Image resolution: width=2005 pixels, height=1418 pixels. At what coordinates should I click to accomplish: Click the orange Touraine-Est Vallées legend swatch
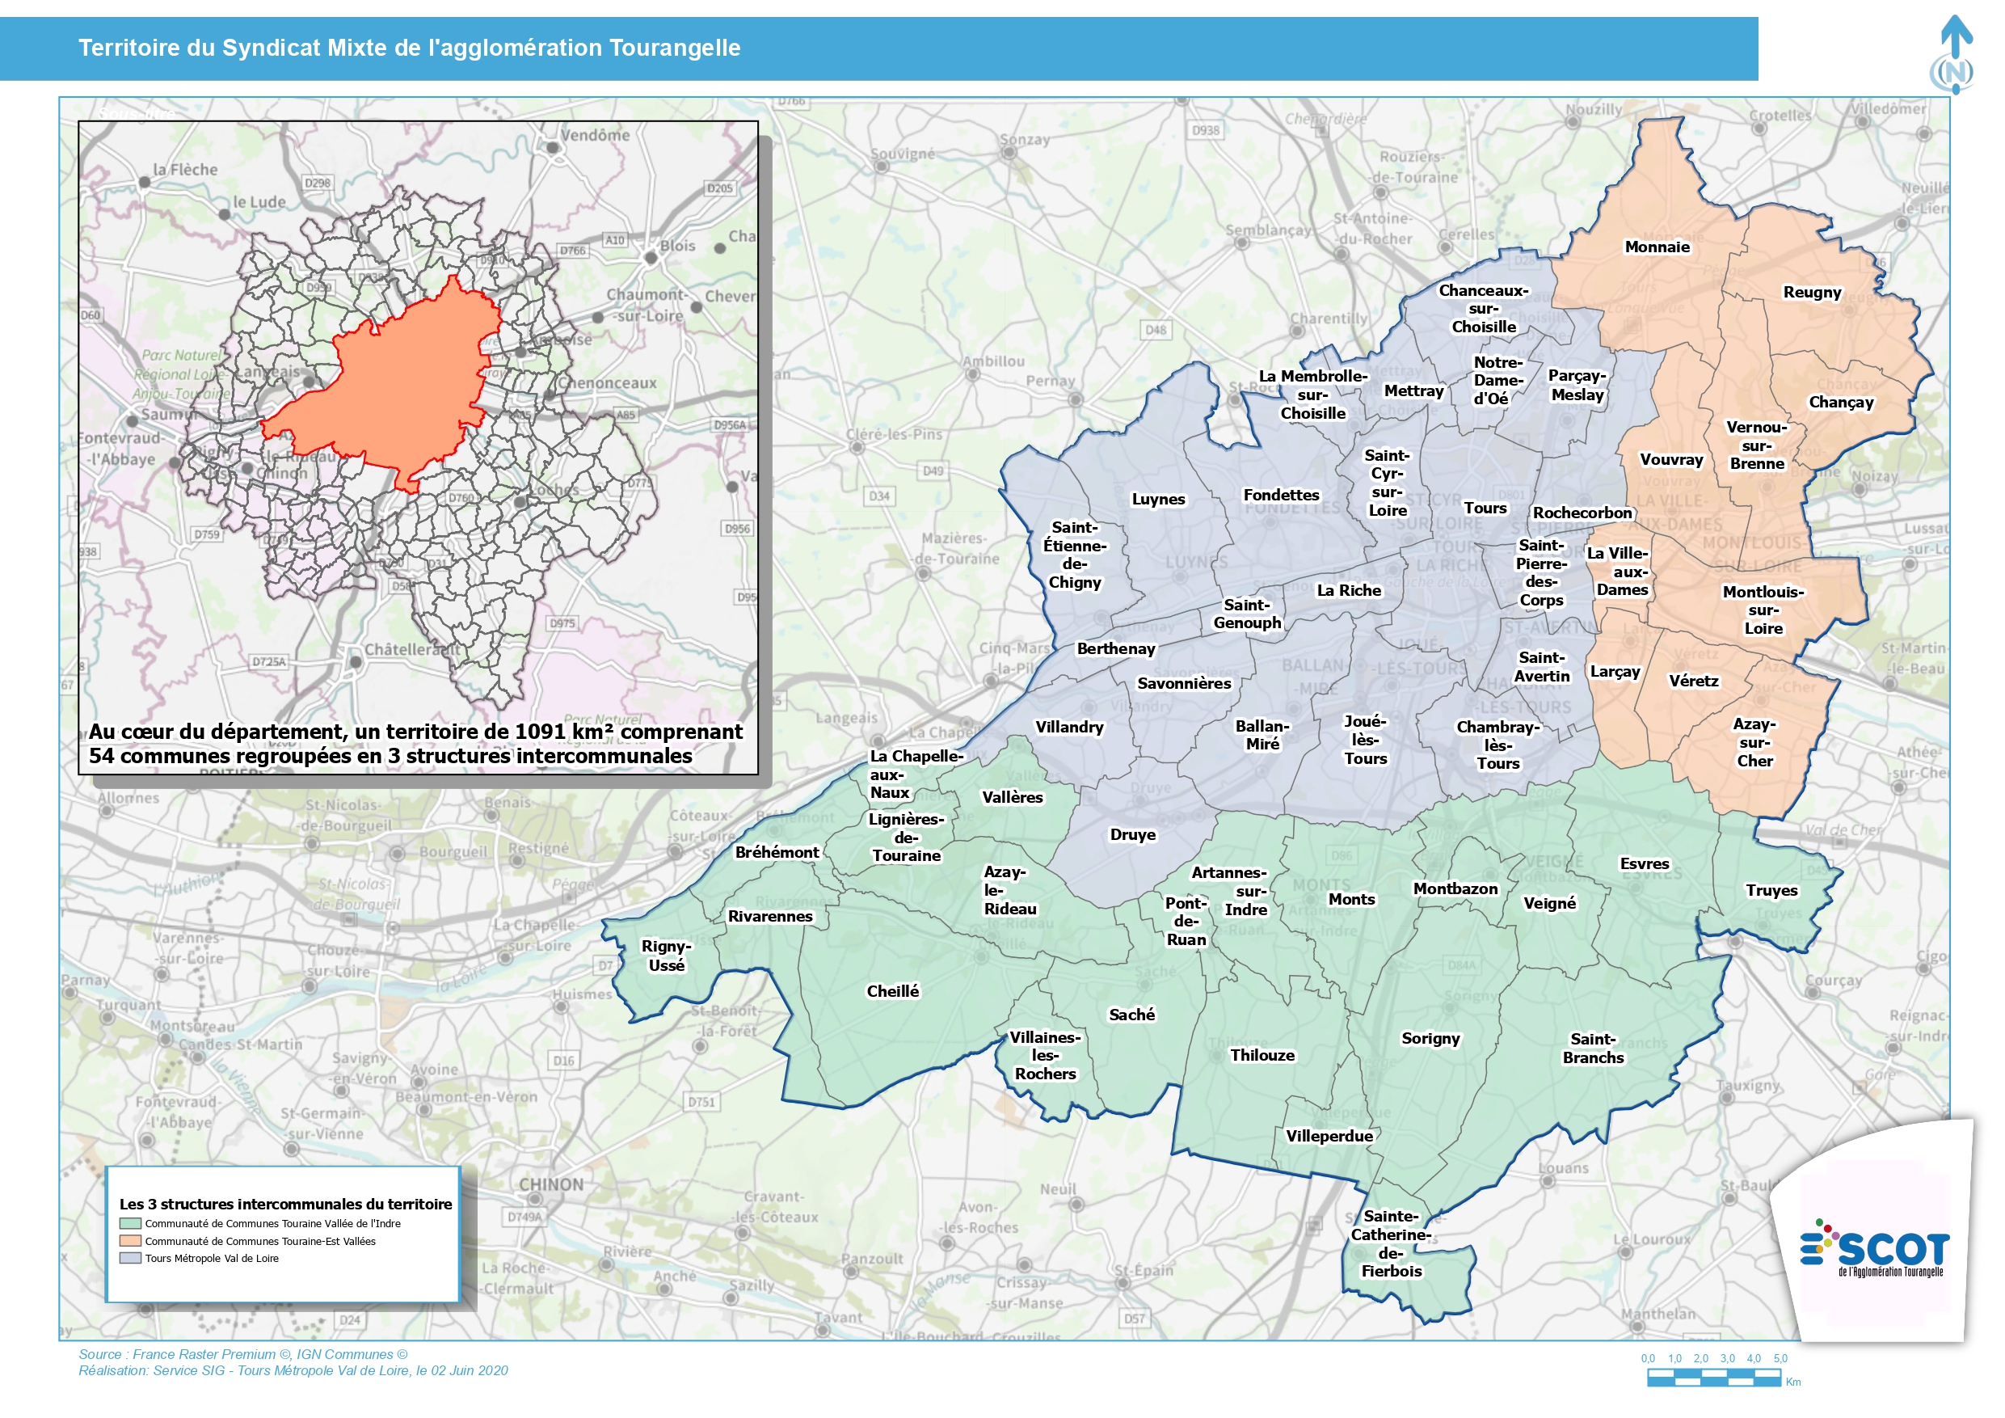tap(130, 1242)
